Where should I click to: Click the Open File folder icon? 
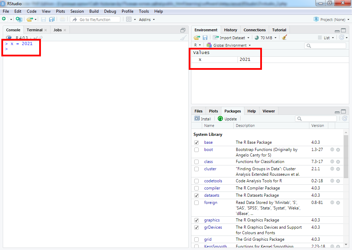click(x=30, y=20)
